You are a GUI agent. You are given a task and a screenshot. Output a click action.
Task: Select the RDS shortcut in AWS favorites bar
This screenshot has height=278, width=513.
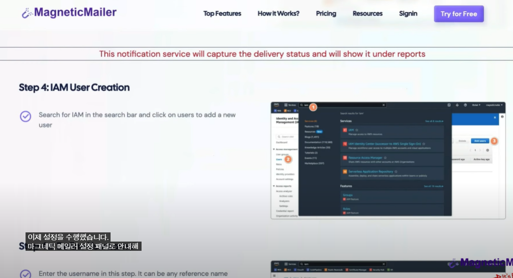point(278,111)
